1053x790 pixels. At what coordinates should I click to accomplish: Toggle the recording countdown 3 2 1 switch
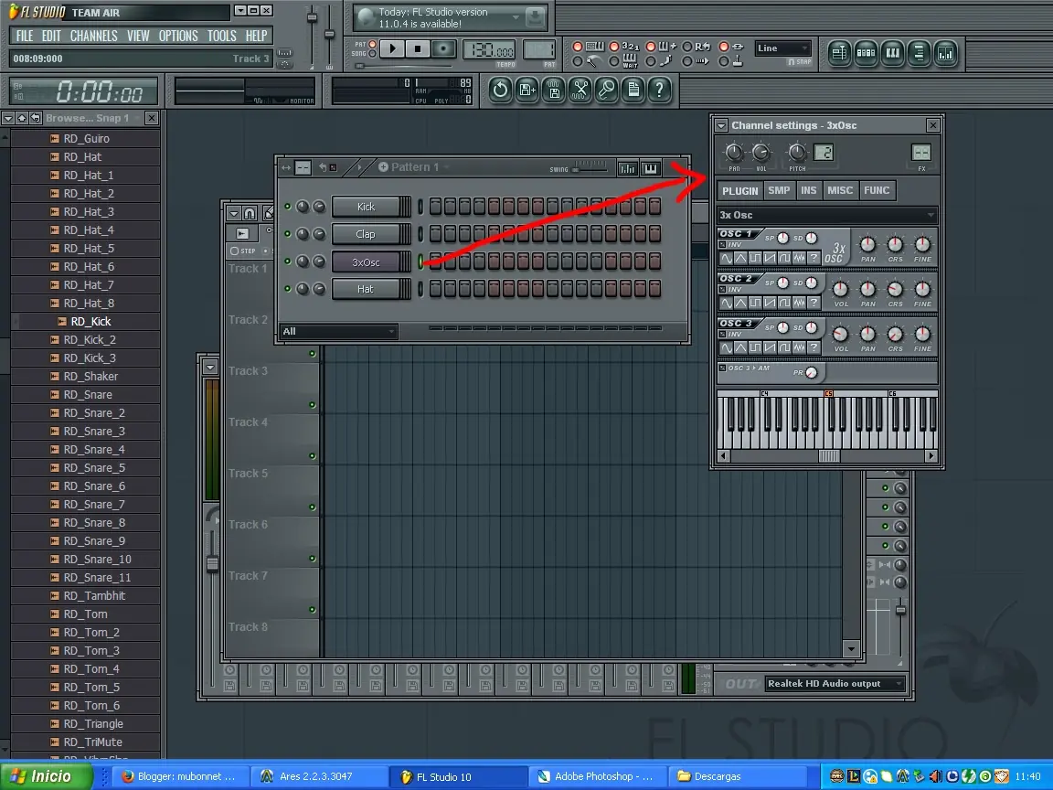coord(614,47)
